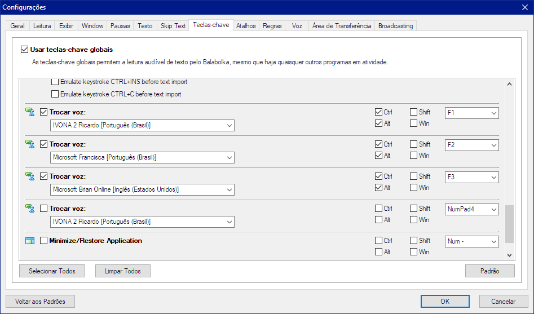Click the voice-switch icon beside the NumPad4 row
The width and height of the screenshot is (534, 314).
click(30, 209)
